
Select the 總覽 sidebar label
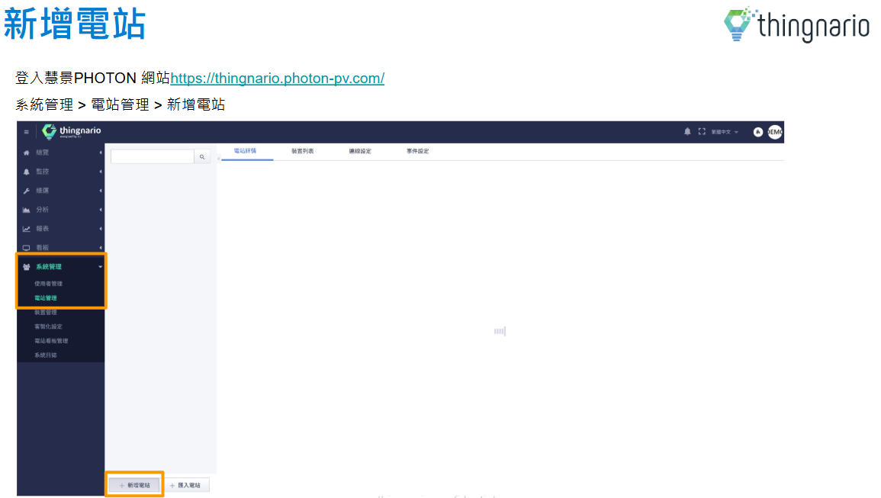click(x=43, y=153)
